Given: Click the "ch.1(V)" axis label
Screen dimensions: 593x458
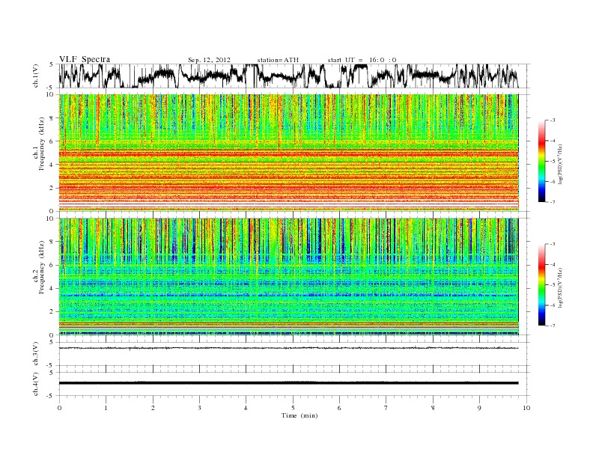Looking at the screenshot, I should click(x=35, y=76).
